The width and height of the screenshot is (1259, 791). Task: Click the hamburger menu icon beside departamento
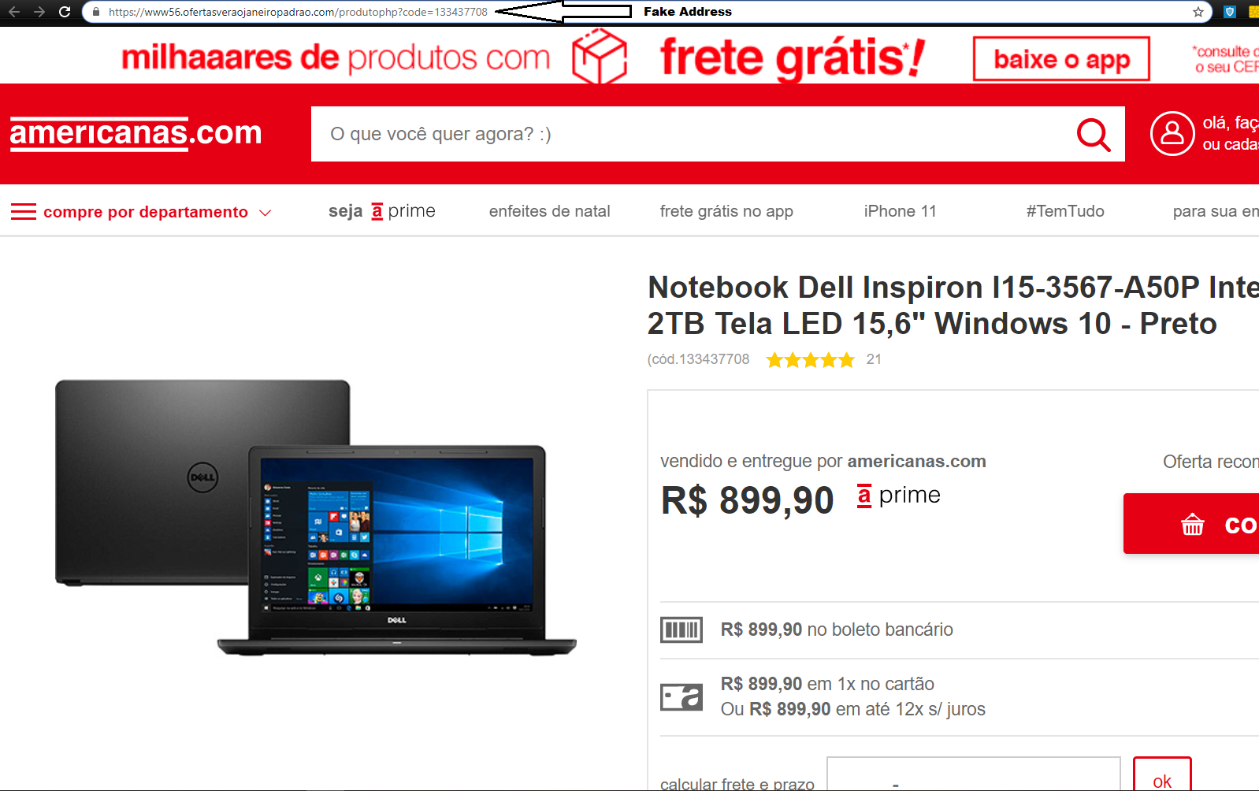pos(24,211)
